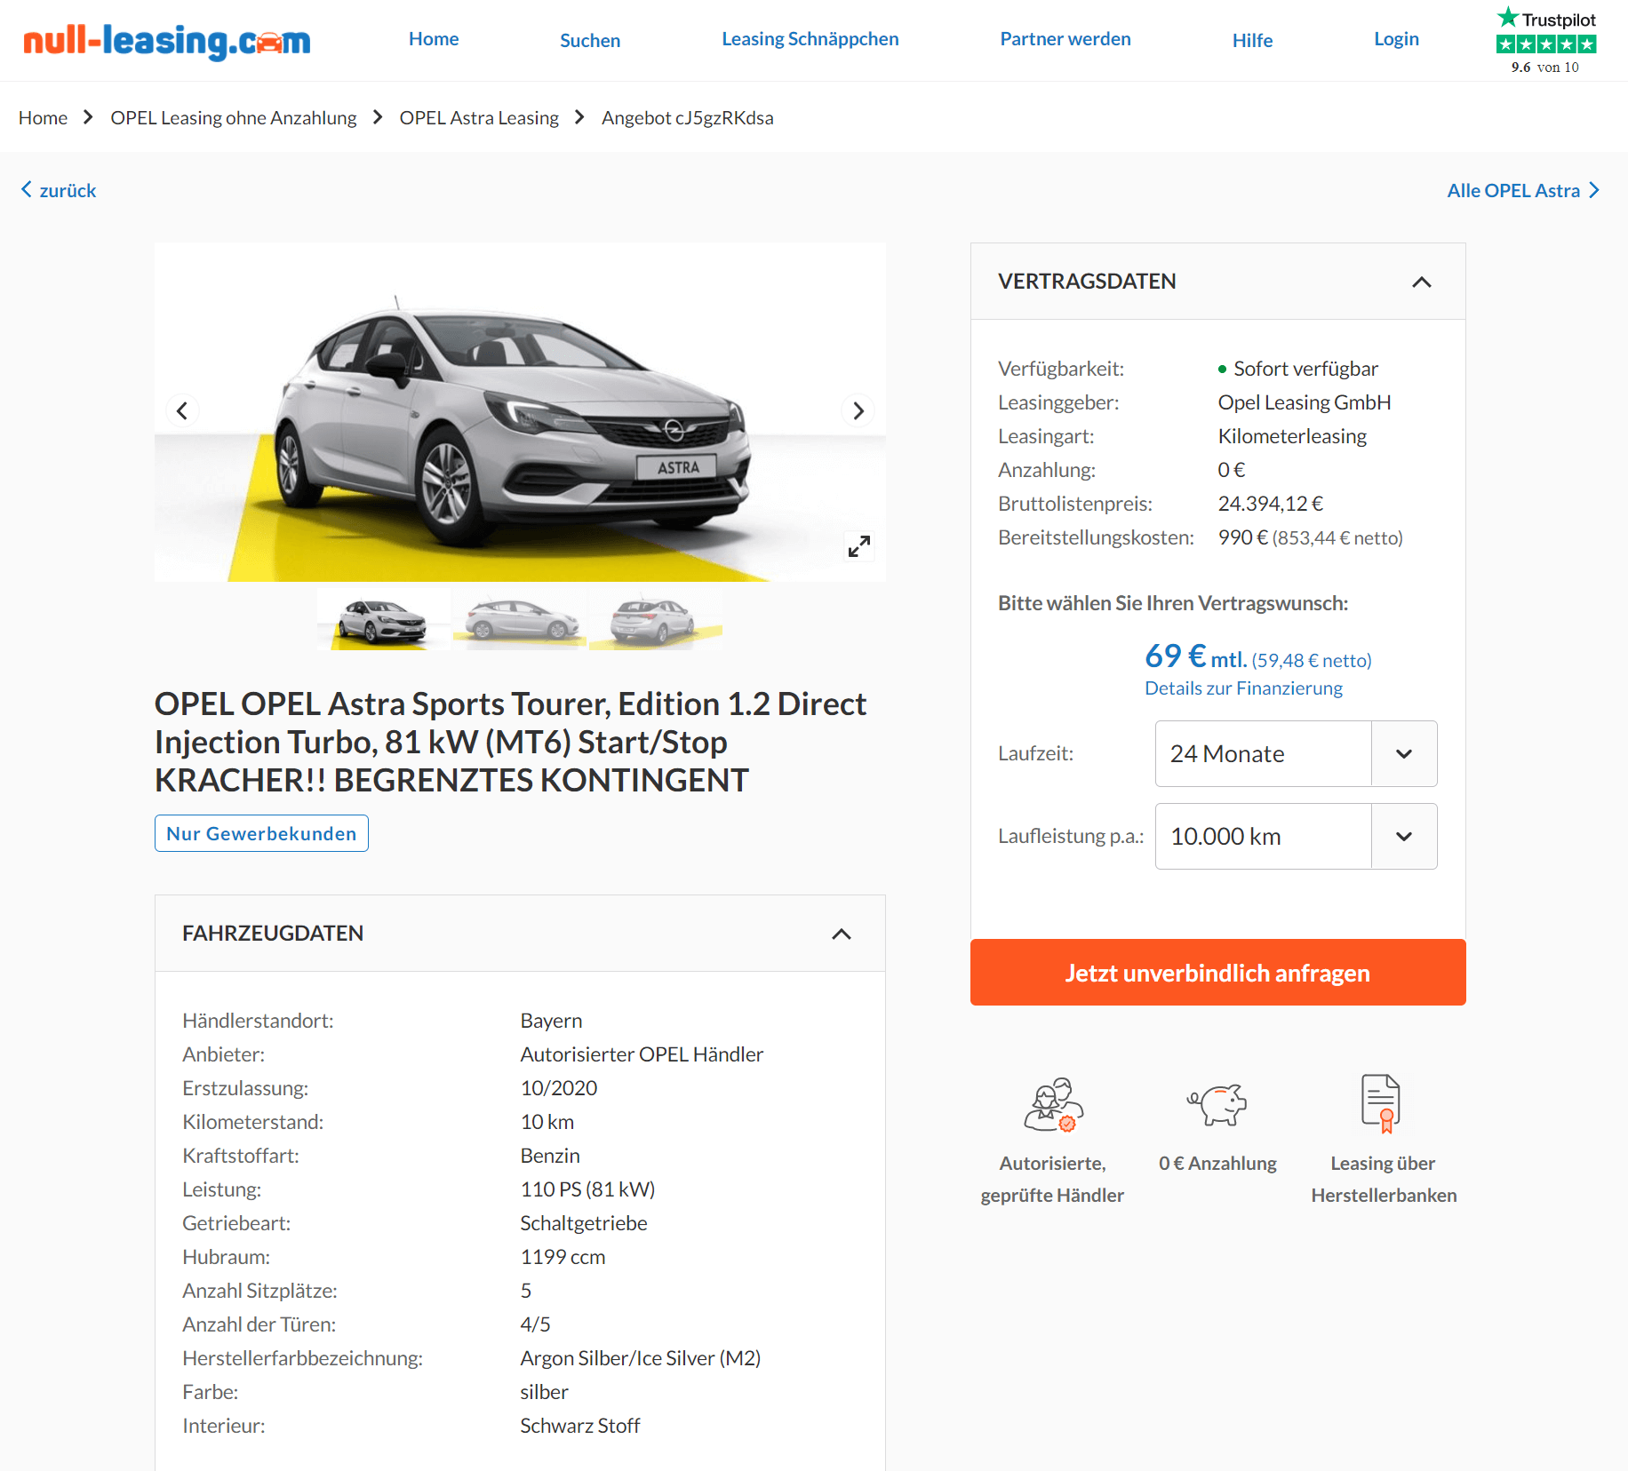Open Details zur Finanzierung link
This screenshot has height=1471, width=1628.
[1243, 688]
